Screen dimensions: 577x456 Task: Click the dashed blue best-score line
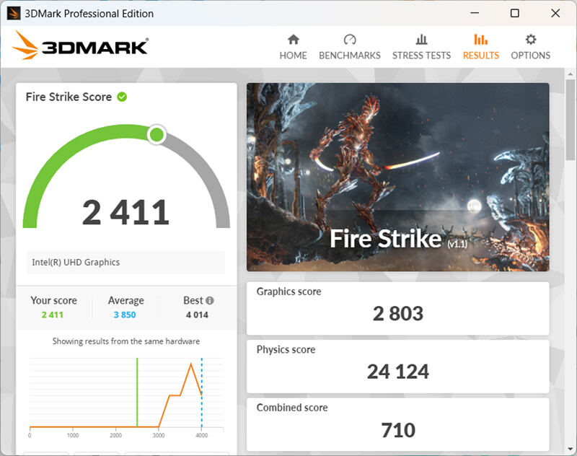(202, 393)
